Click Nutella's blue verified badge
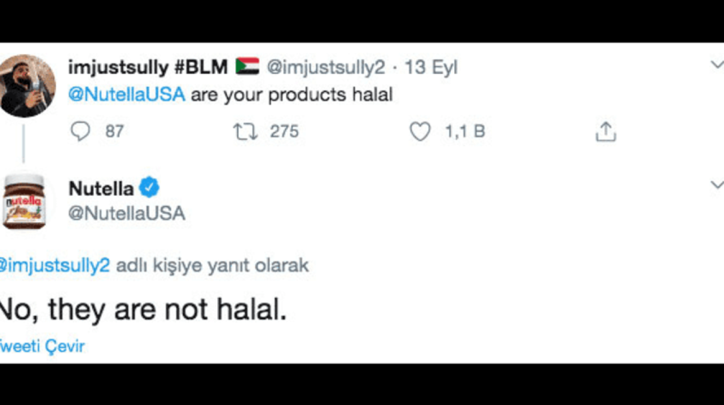The image size is (724, 405). click(149, 188)
